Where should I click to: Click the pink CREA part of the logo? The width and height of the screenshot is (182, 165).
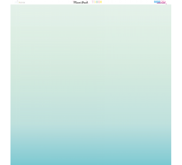pyautogui.click(x=163, y=2)
